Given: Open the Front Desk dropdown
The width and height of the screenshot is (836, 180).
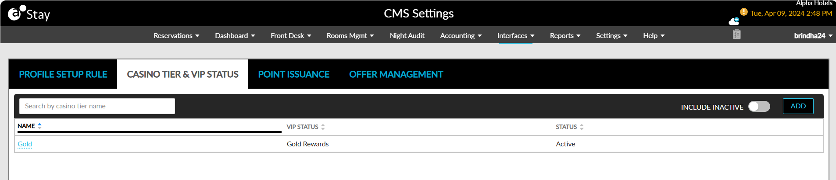Looking at the screenshot, I should click(x=291, y=35).
